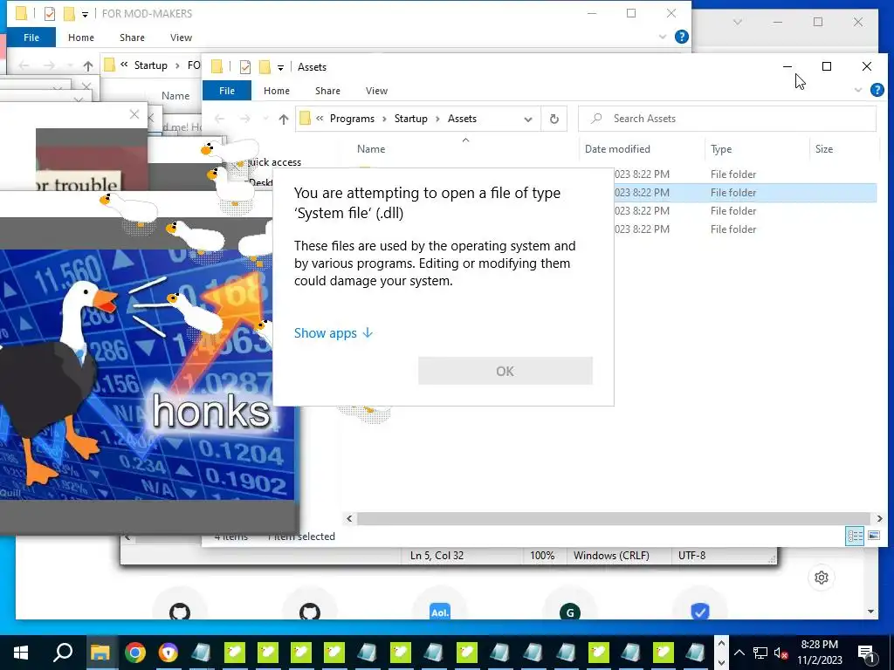Open the notification center icon
Image resolution: width=894 pixels, height=670 pixels.
(866, 653)
